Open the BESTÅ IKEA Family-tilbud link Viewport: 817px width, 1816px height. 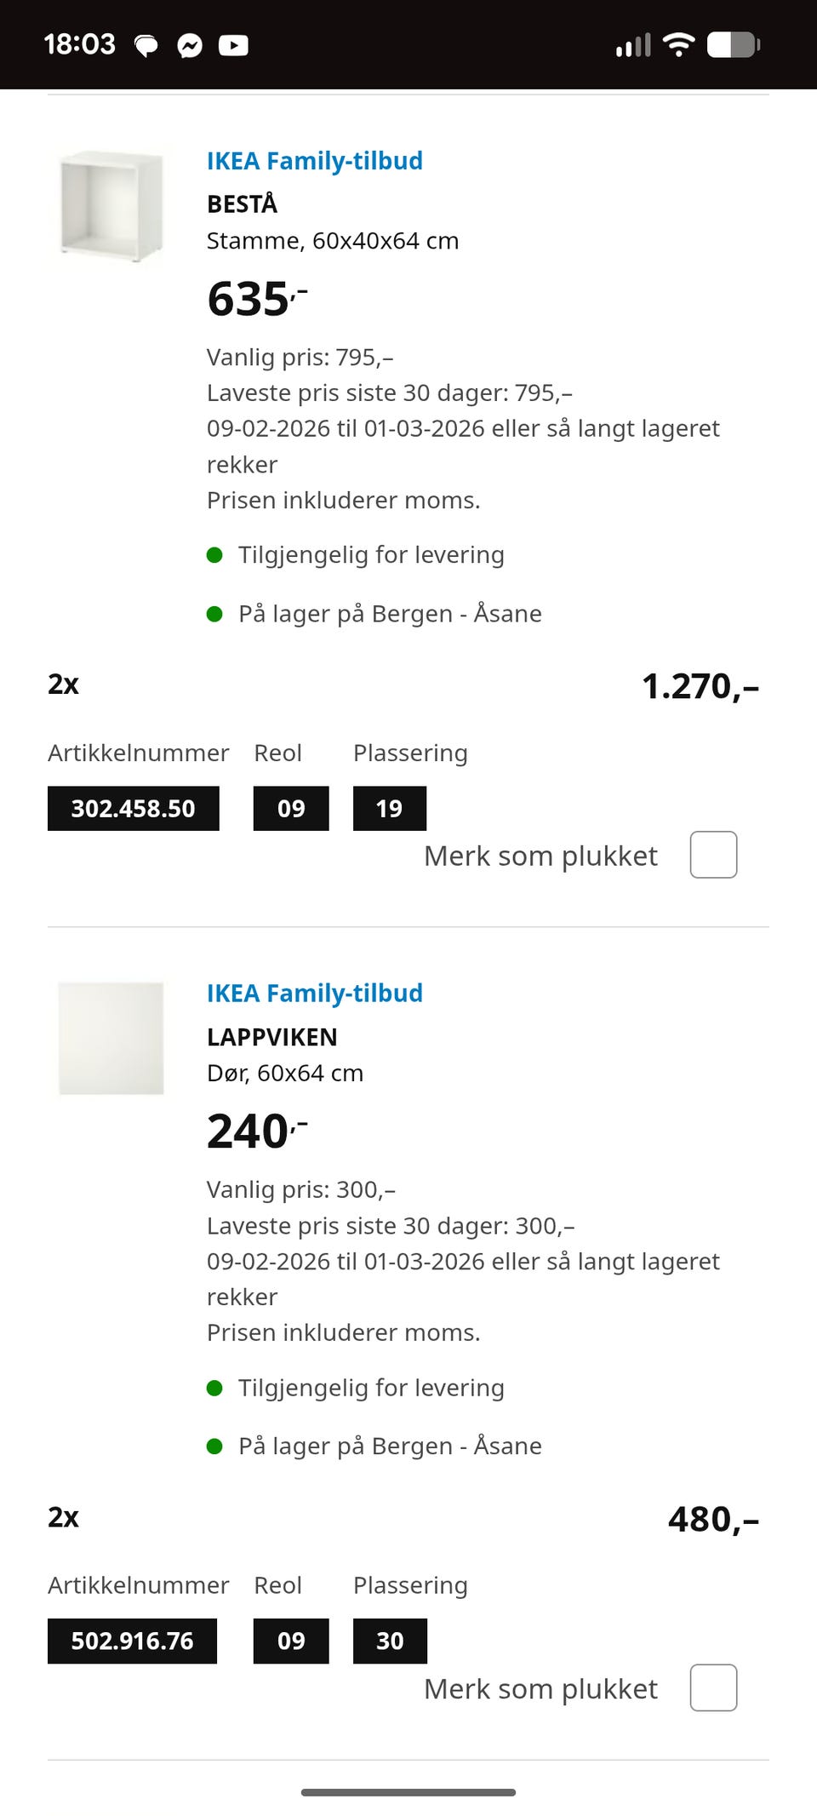[314, 161]
